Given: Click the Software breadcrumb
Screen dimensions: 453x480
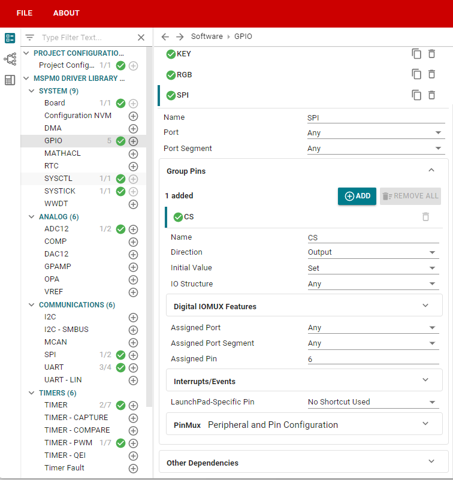Looking at the screenshot, I should 207,37.
